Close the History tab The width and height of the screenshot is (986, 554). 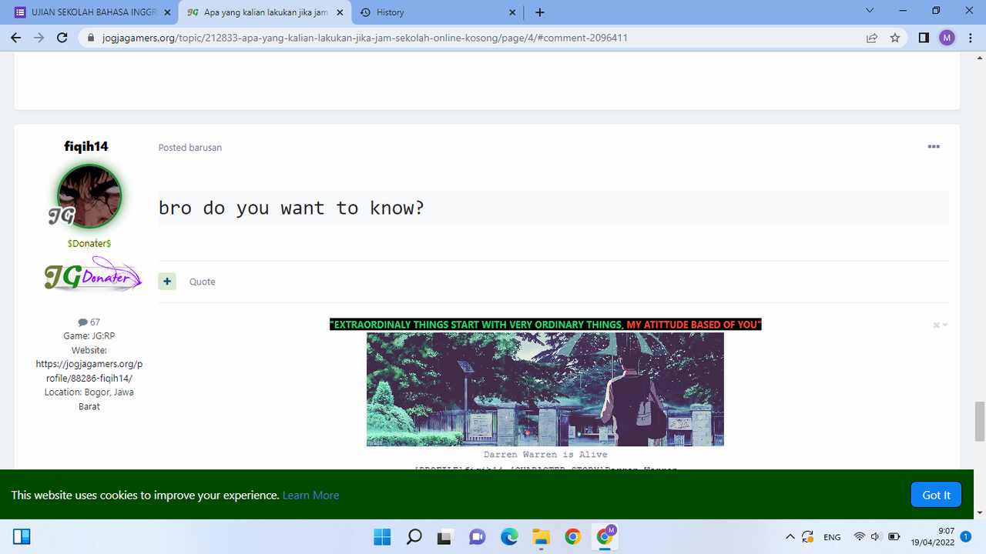pyautogui.click(x=512, y=12)
